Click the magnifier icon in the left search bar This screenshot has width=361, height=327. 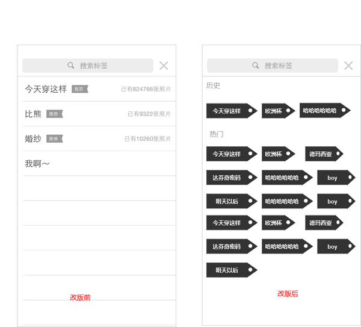click(x=71, y=66)
